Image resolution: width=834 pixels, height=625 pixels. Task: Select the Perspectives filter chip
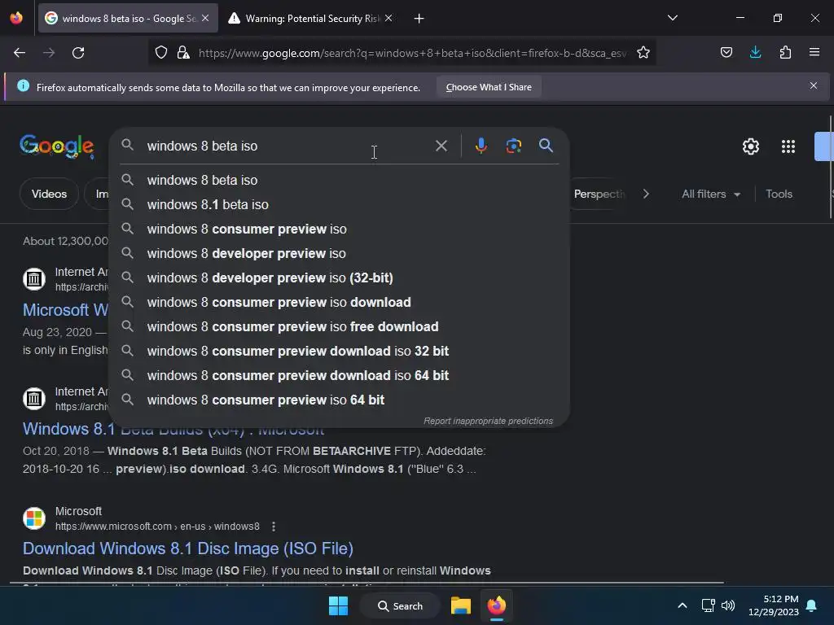pos(599,194)
